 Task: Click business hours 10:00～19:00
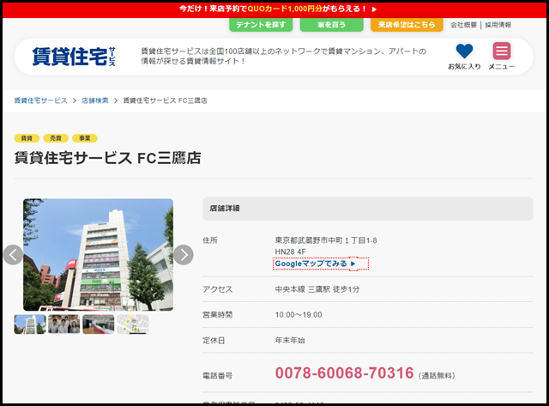pos(299,315)
